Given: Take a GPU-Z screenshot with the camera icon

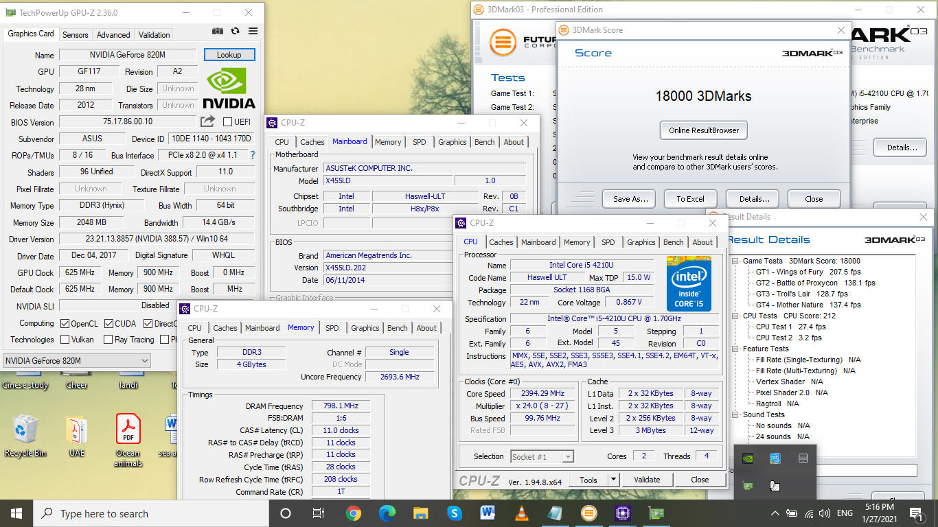Looking at the screenshot, I should (x=218, y=31).
